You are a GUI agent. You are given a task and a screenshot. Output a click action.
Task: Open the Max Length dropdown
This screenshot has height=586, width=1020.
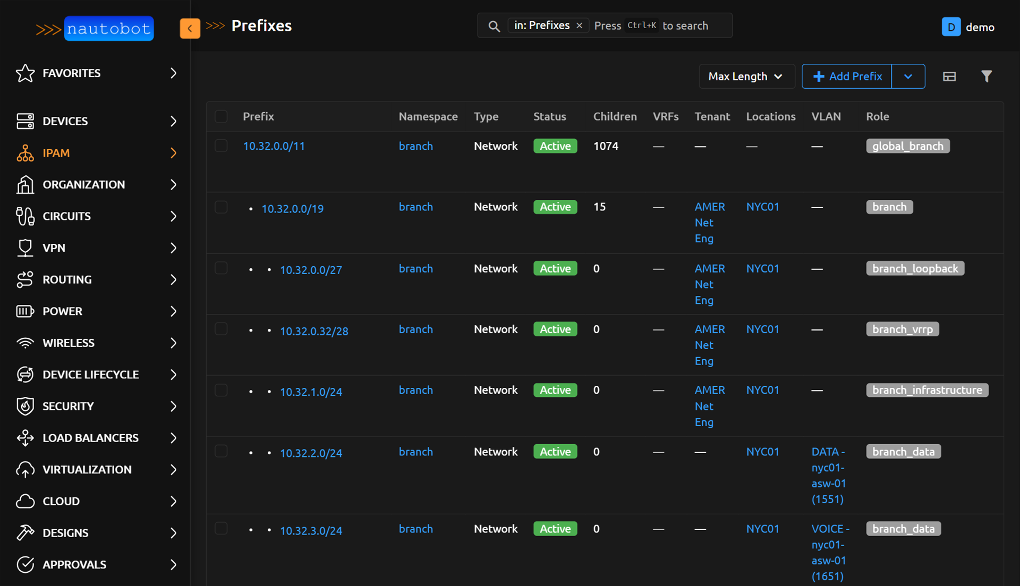click(746, 77)
